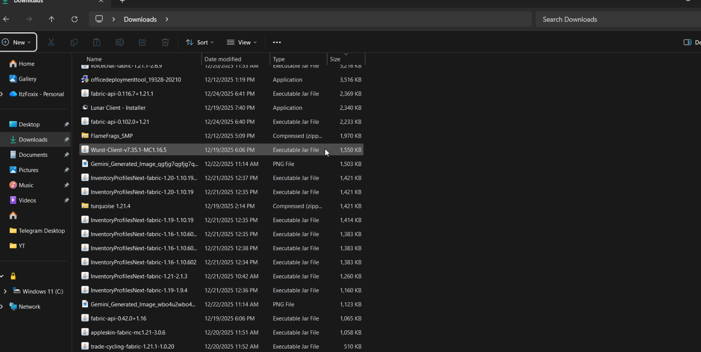Click the Copy icon in toolbar

74,42
